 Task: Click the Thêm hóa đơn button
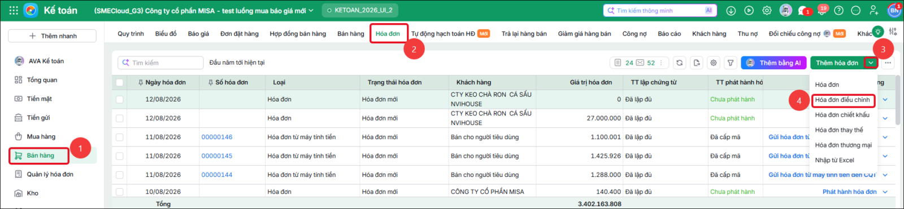click(837, 63)
